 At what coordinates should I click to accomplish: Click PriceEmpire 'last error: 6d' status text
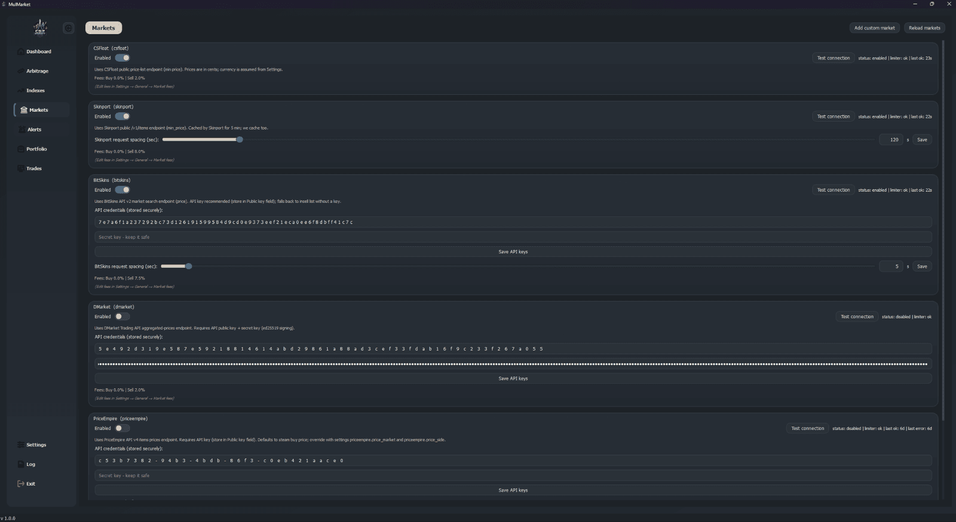point(920,429)
